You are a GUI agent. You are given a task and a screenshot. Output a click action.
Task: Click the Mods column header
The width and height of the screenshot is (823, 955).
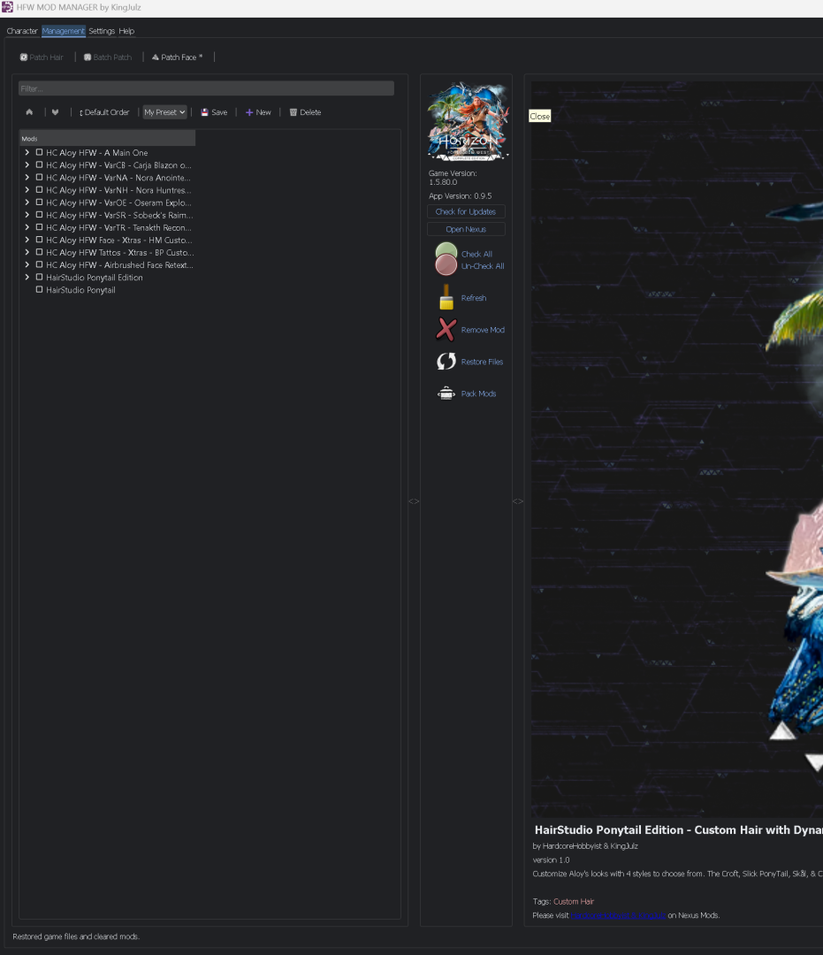107,138
